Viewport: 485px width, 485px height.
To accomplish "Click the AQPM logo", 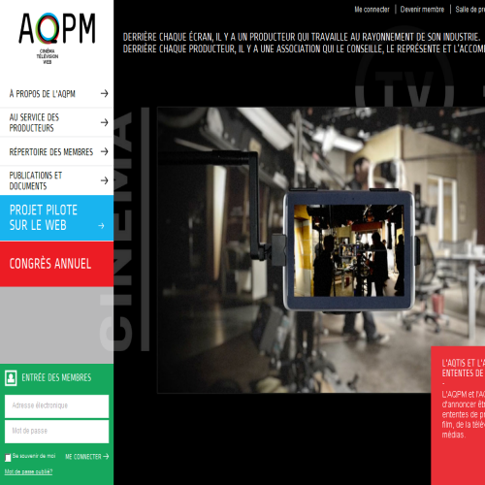I will pyautogui.click(x=57, y=38).
